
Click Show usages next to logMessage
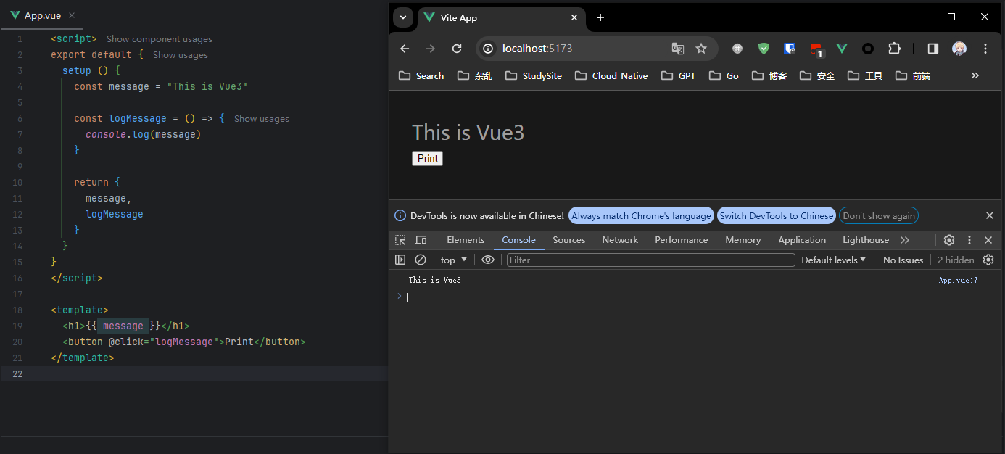tap(262, 119)
